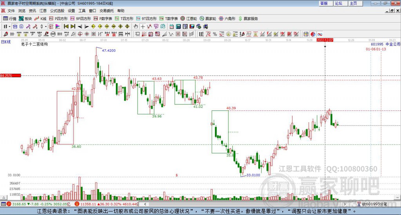Step chart right with black right arrow
Image resolution: width=401 pixels, height=215 pixels.
click(x=87, y=27)
